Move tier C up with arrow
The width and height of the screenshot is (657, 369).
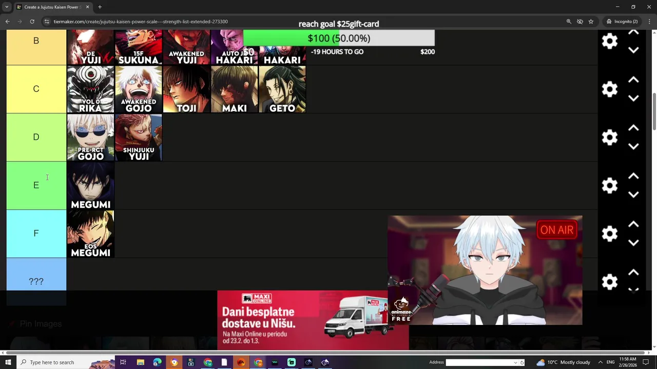(x=633, y=80)
